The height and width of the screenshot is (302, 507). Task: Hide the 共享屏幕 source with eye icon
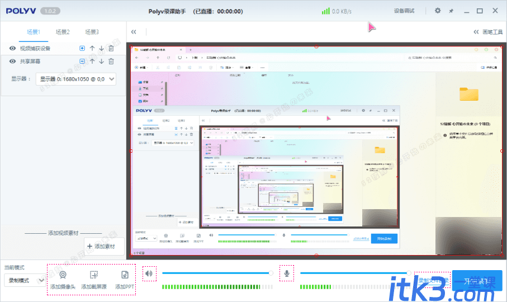tap(12, 61)
